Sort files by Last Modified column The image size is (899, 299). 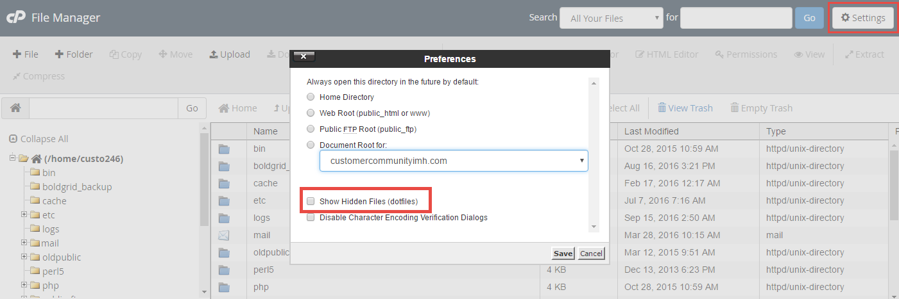(x=651, y=131)
